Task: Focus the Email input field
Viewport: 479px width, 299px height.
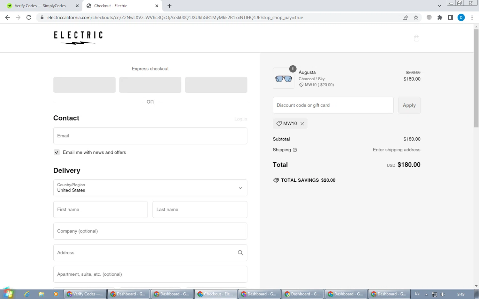Action: (x=150, y=136)
